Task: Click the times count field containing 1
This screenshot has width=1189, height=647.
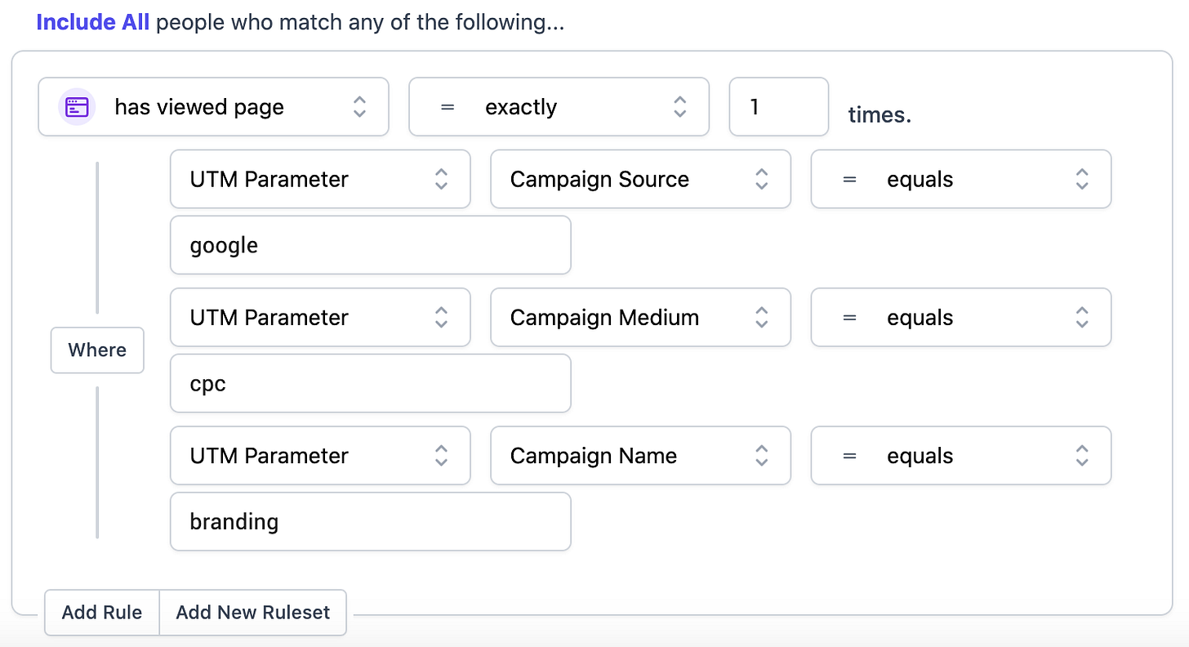Action: point(779,107)
